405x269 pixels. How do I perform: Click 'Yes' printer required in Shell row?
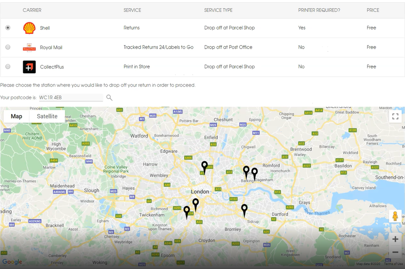tap(302, 28)
